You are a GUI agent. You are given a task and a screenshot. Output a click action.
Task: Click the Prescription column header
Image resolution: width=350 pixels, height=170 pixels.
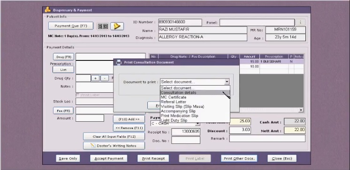(274, 57)
